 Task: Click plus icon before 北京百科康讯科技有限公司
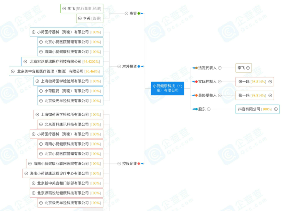pos(41,124)
